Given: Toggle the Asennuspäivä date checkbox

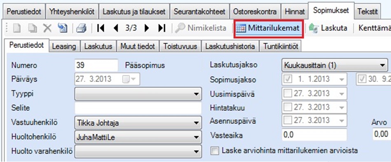Looking at the screenshot, I should 288,121.
